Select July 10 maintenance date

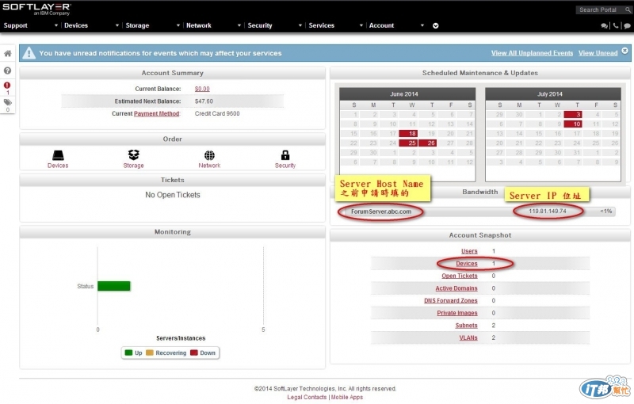pos(572,124)
